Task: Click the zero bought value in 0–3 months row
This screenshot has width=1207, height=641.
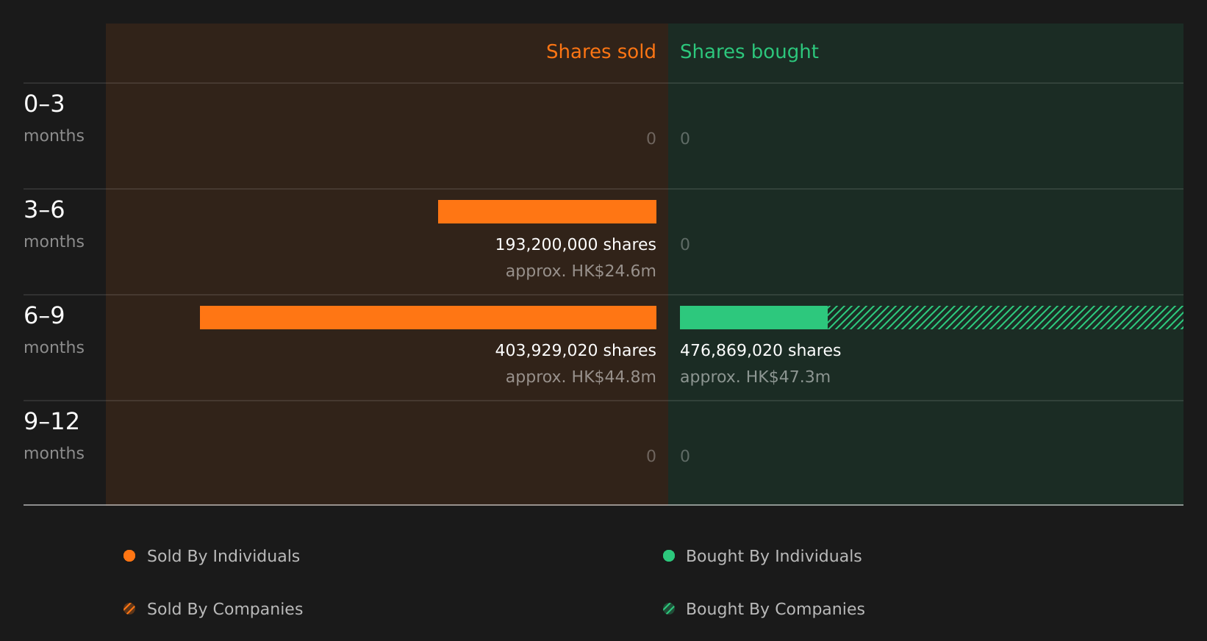Action: [x=685, y=138]
